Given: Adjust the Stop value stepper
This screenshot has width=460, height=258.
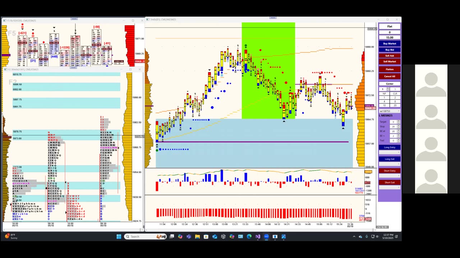Looking at the screenshot, I should pyautogui.click(x=399, y=126).
